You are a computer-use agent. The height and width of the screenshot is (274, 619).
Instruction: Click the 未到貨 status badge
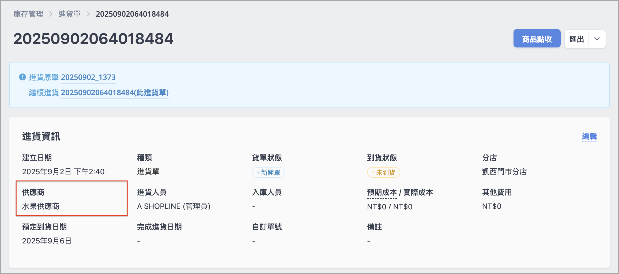(x=384, y=172)
